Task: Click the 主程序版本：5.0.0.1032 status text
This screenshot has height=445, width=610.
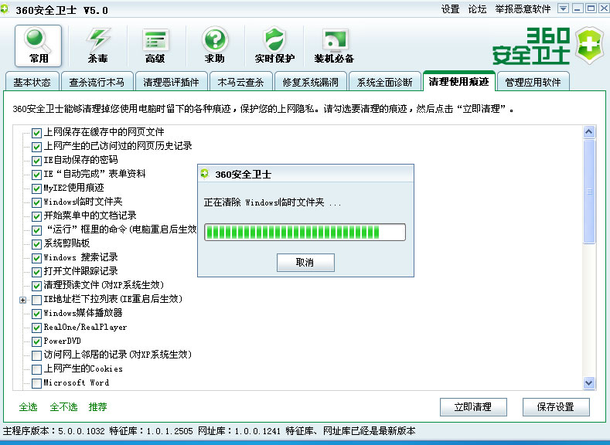Action: (54, 430)
